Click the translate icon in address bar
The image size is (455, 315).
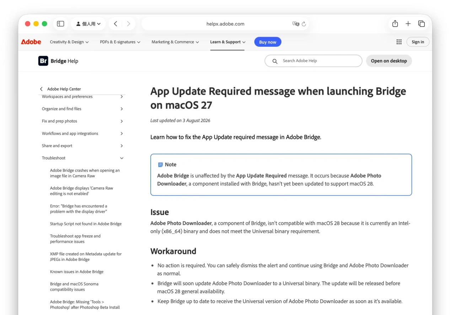[295, 24]
